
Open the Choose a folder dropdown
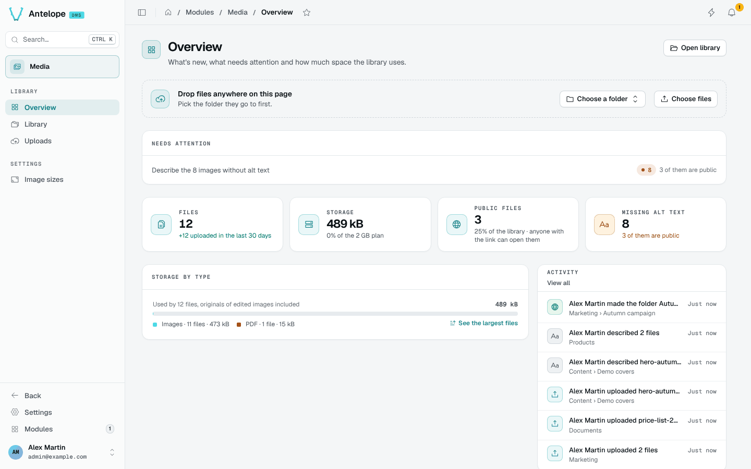tap(602, 99)
